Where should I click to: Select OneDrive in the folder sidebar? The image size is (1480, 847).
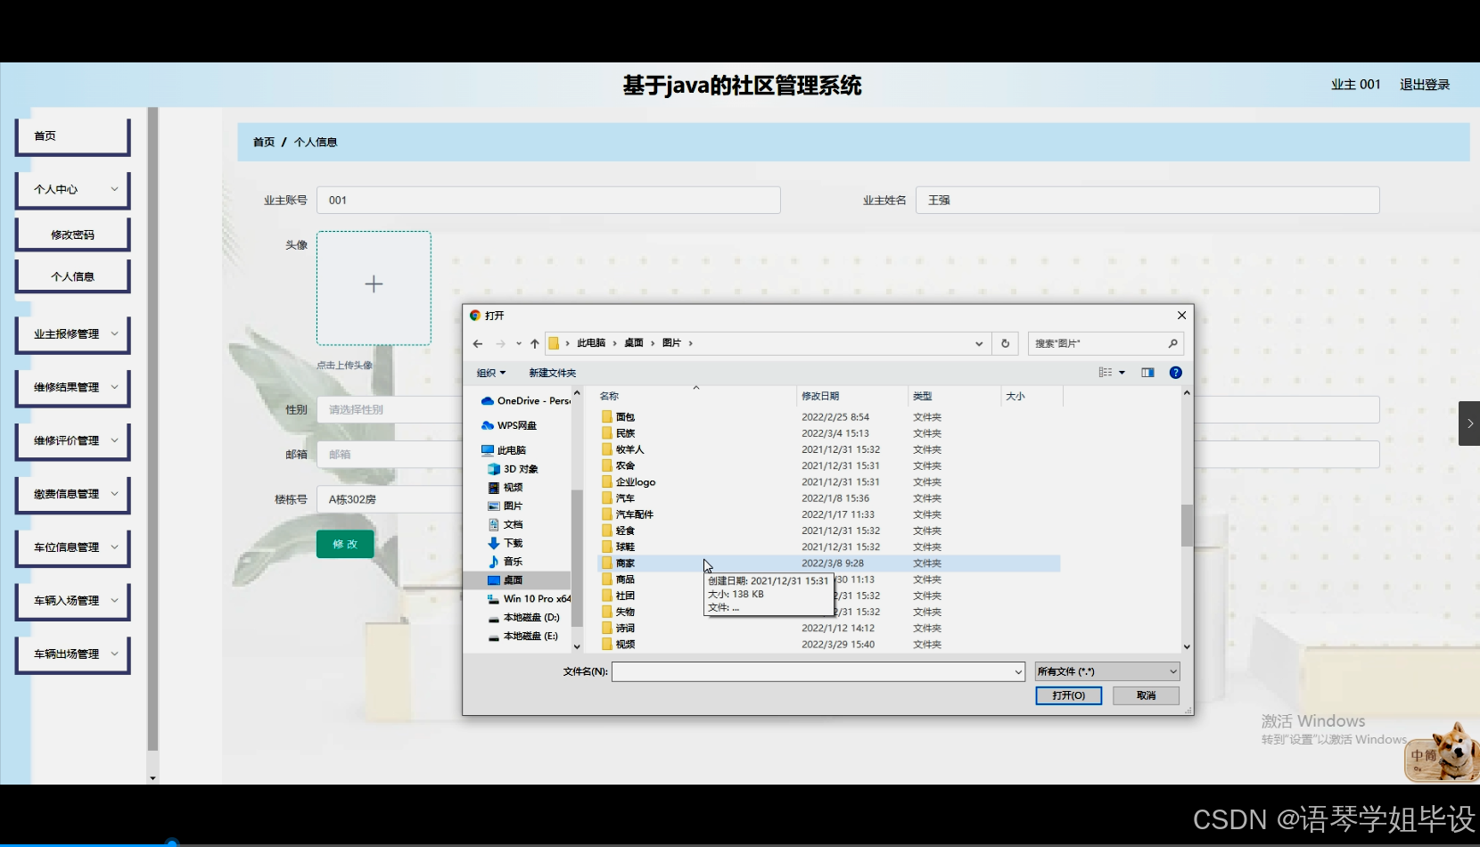[x=526, y=400]
